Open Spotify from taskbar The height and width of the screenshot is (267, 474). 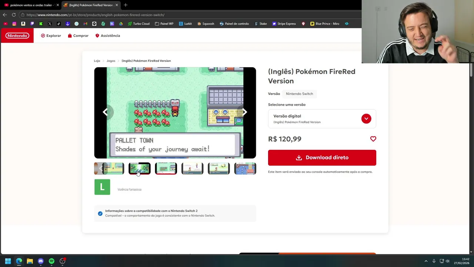pyautogui.click(x=51, y=261)
